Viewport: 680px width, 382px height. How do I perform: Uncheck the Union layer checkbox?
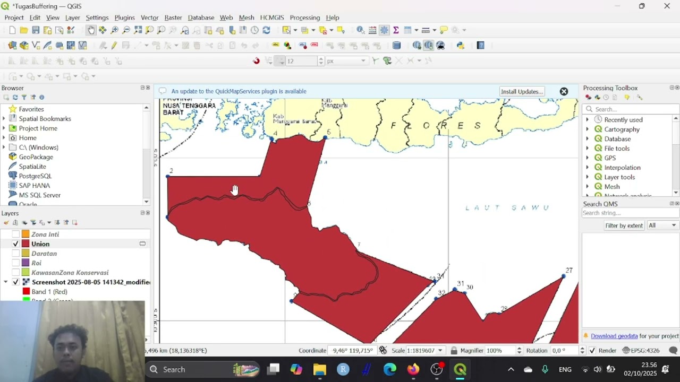click(x=16, y=244)
